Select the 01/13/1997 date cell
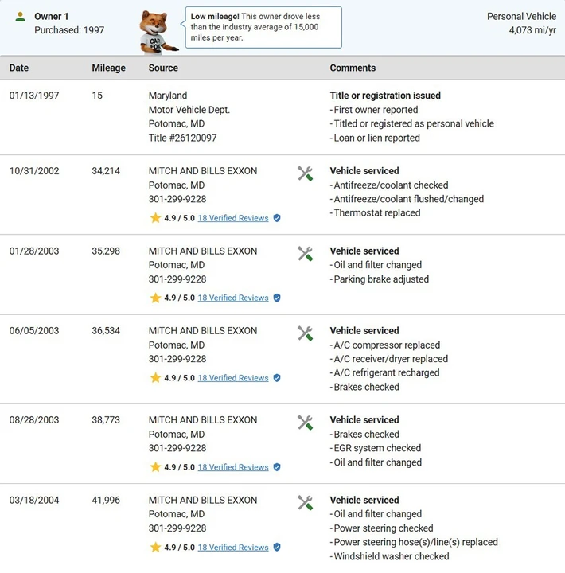 point(34,95)
